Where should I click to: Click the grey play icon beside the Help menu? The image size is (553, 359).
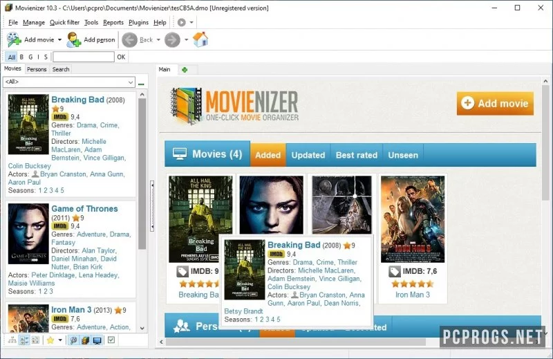coord(182,22)
